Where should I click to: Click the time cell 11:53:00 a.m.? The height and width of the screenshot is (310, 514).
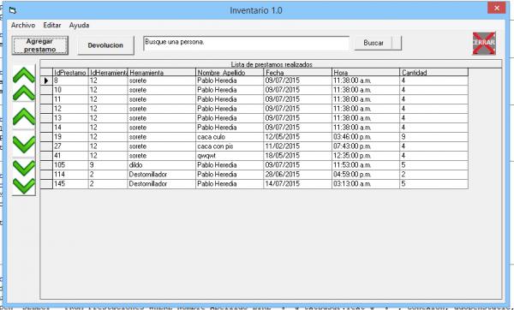pos(366,165)
